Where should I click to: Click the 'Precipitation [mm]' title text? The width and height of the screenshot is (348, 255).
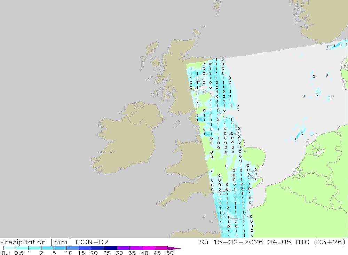[x=35, y=242]
